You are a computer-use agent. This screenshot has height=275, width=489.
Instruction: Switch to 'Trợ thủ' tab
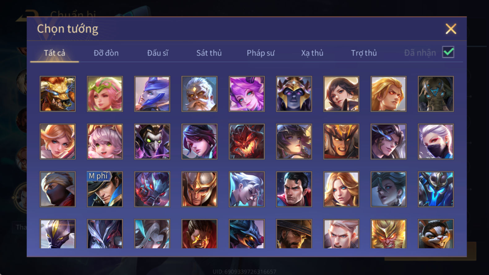click(x=364, y=53)
